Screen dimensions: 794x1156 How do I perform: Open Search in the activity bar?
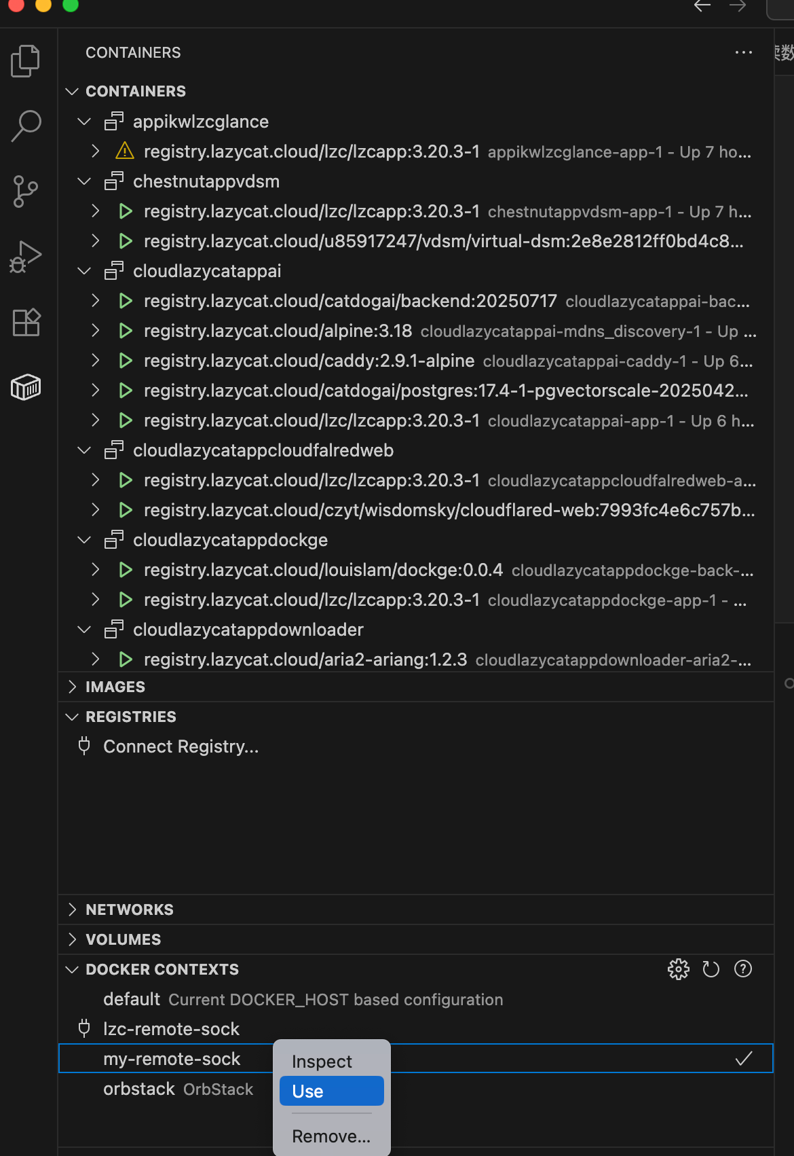tap(25, 125)
